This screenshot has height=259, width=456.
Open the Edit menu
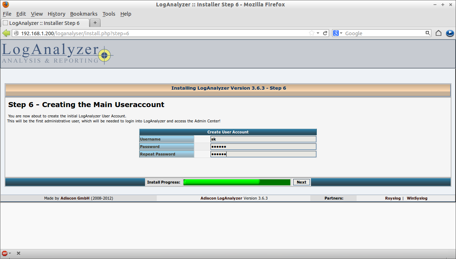pyautogui.click(x=21, y=14)
